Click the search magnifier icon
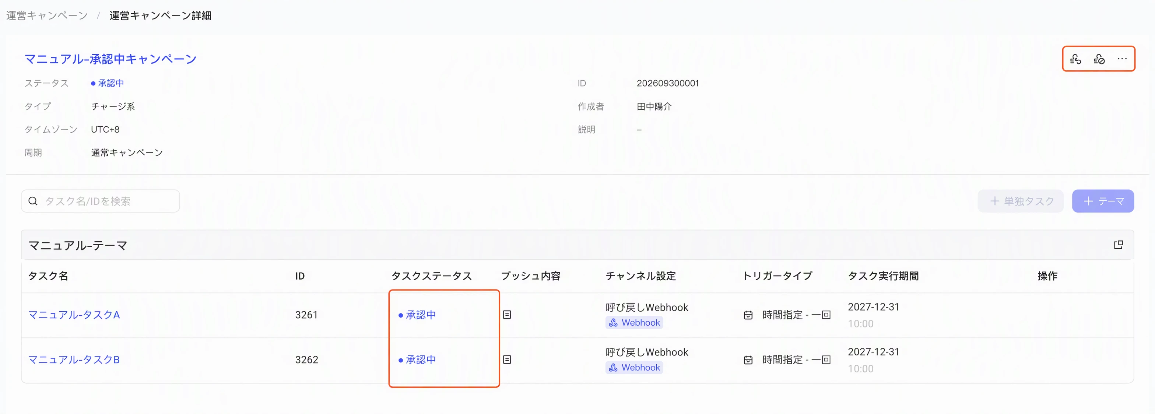1155x414 pixels. coord(33,201)
